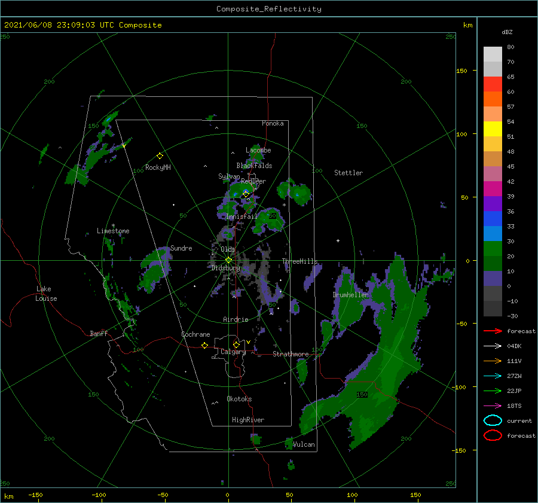
Task: Click the radar center diamond near Didsbury
Action: pyautogui.click(x=228, y=260)
